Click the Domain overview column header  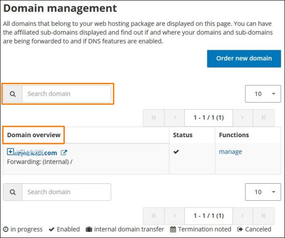(34, 135)
